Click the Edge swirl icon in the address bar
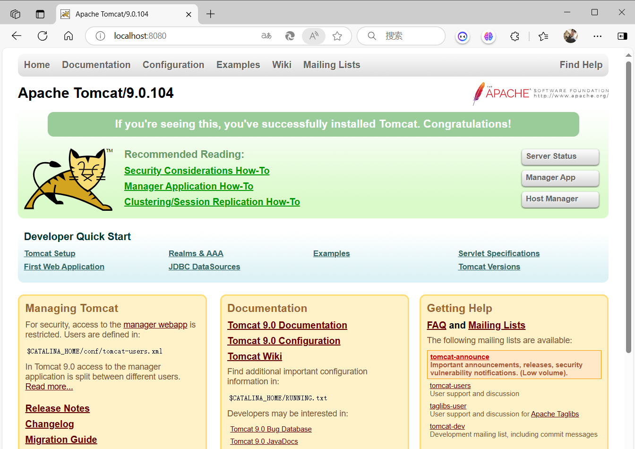The width and height of the screenshot is (635, 449). (290, 36)
